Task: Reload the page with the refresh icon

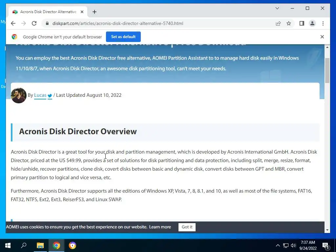Action: pos(34,23)
